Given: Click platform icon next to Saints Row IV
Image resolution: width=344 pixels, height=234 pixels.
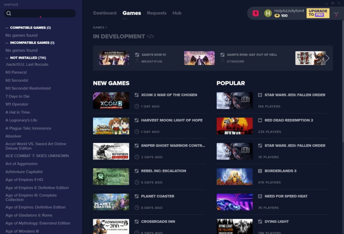Looking at the screenshot, I should click(x=137, y=55).
